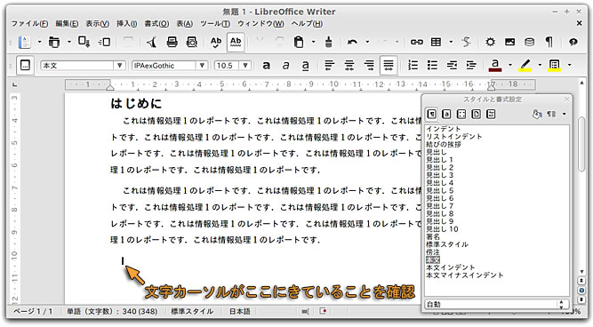This screenshot has height=327, width=593.
Task: Open Print Preview with the magnifier page icon
Action: (x=192, y=42)
